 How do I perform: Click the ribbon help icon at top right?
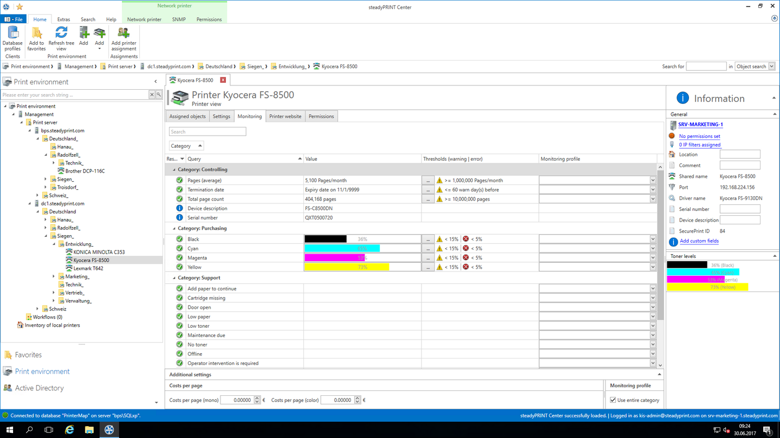(x=774, y=18)
